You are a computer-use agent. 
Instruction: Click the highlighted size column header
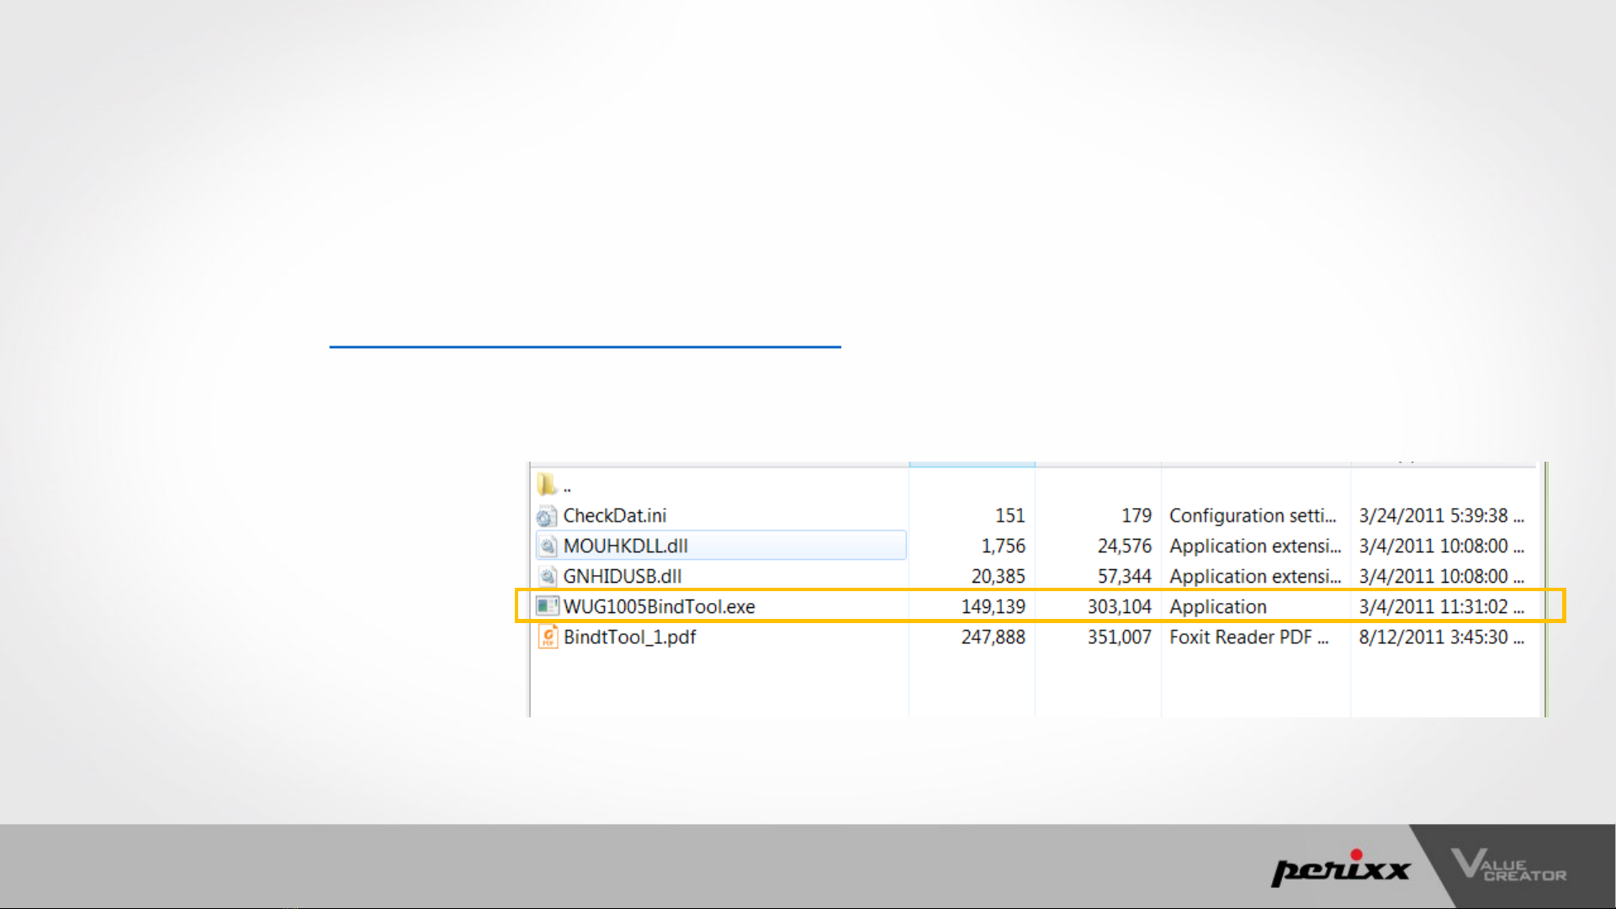972,463
